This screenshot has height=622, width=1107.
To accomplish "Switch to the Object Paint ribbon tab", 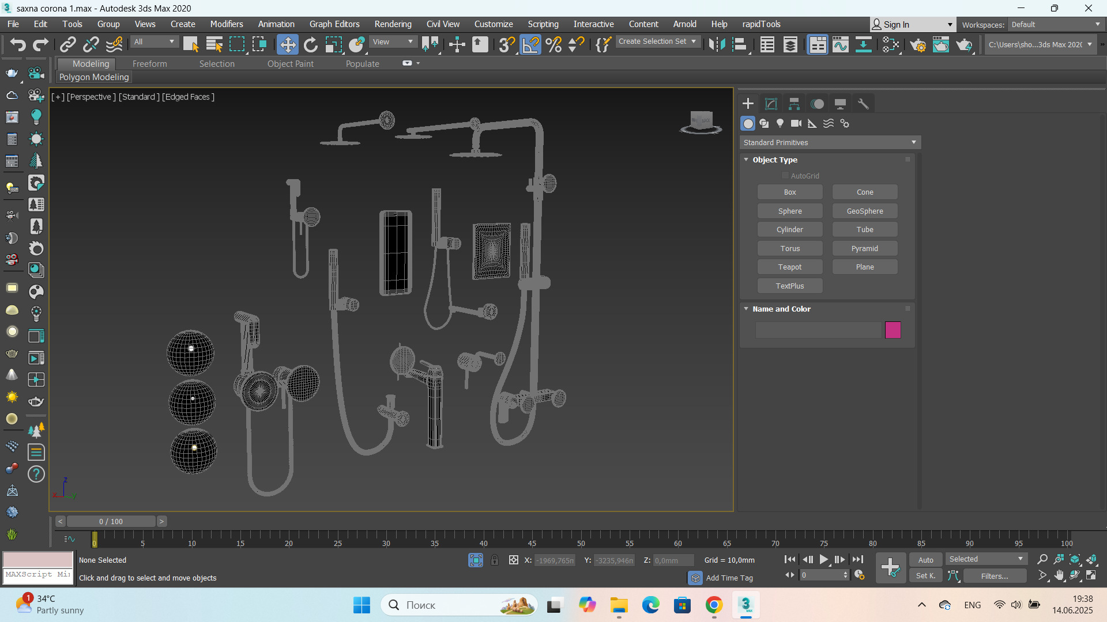I will [x=291, y=64].
